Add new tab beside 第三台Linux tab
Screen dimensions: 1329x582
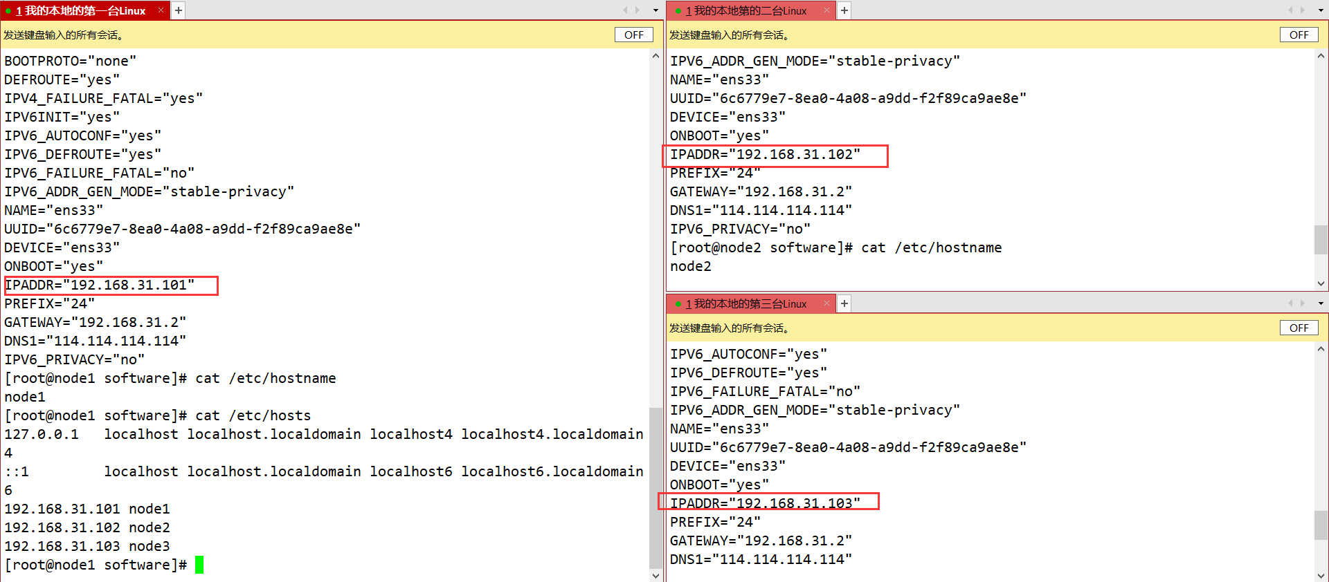844,303
